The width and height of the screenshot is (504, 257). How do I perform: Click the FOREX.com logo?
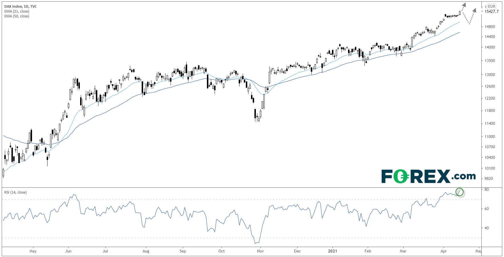tap(428, 176)
